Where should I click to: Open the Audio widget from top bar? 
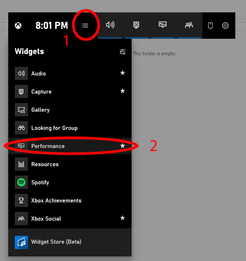tap(110, 25)
